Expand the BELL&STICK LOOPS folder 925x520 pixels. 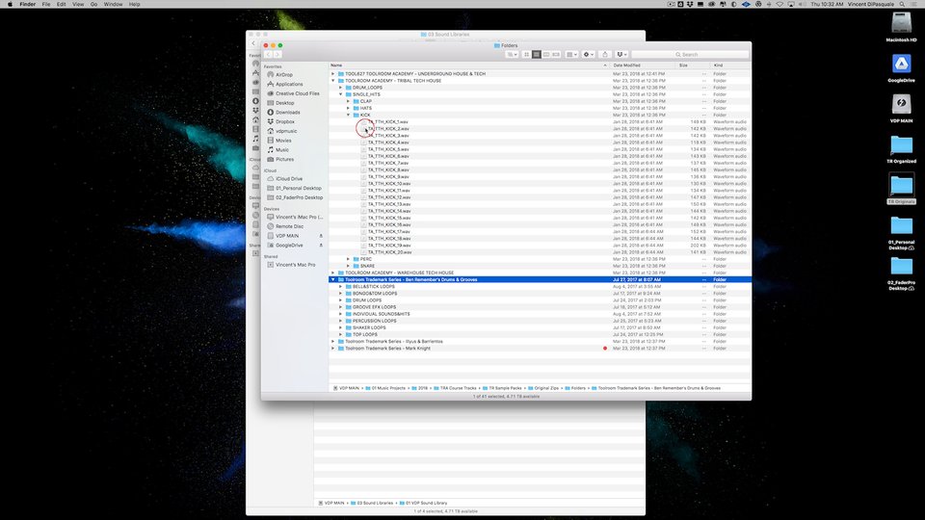tap(340, 287)
